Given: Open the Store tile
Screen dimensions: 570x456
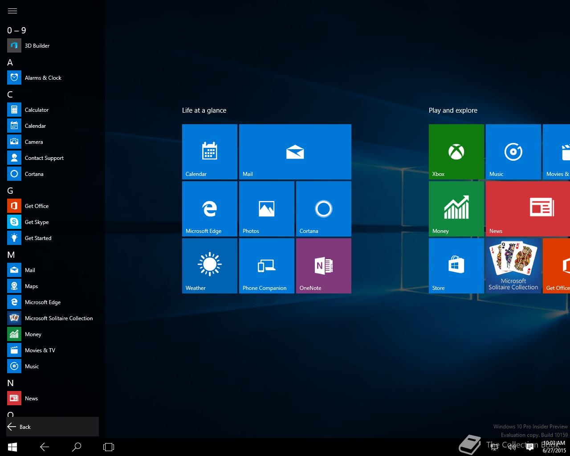Looking at the screenshot, I should click(x=456, y=266).
